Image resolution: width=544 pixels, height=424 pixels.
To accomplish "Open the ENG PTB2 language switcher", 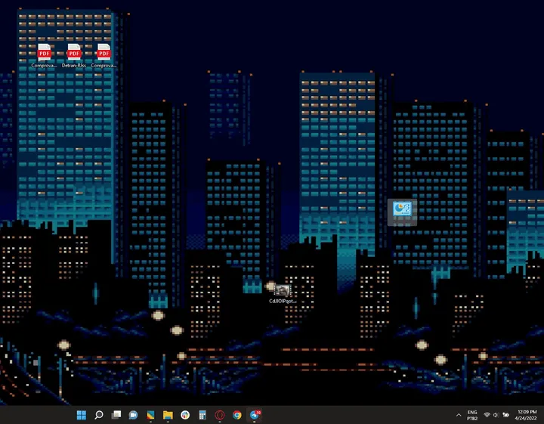I will coord(472,415).
